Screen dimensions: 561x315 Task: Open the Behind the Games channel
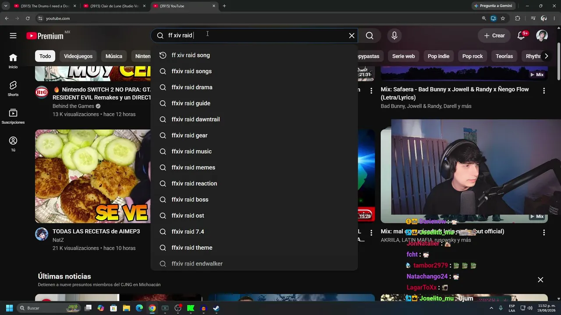[73, 106]
